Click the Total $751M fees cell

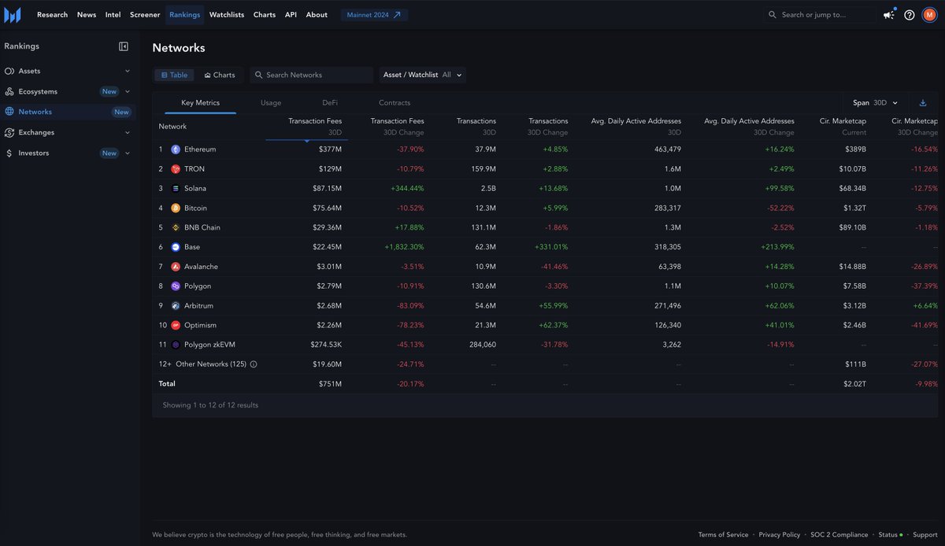(330, 384)
